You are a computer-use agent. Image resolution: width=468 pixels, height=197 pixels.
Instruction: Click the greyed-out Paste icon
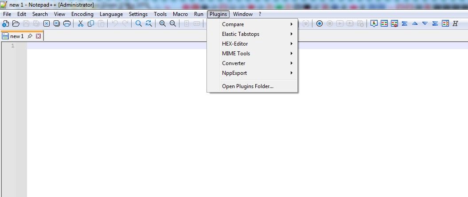(x=101, y=24)
